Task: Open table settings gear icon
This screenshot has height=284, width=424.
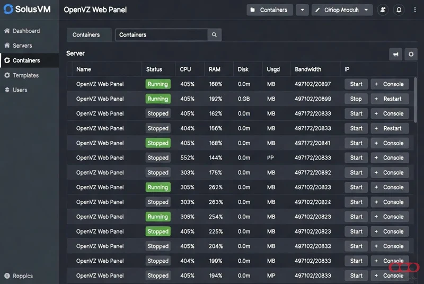Action: 411,55
